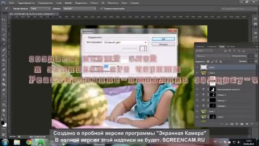Image resolution: width=259 pixels, height=146 pixels.
Task: Open the layer filter kind dropdown
Action: [x=204, y=51]
